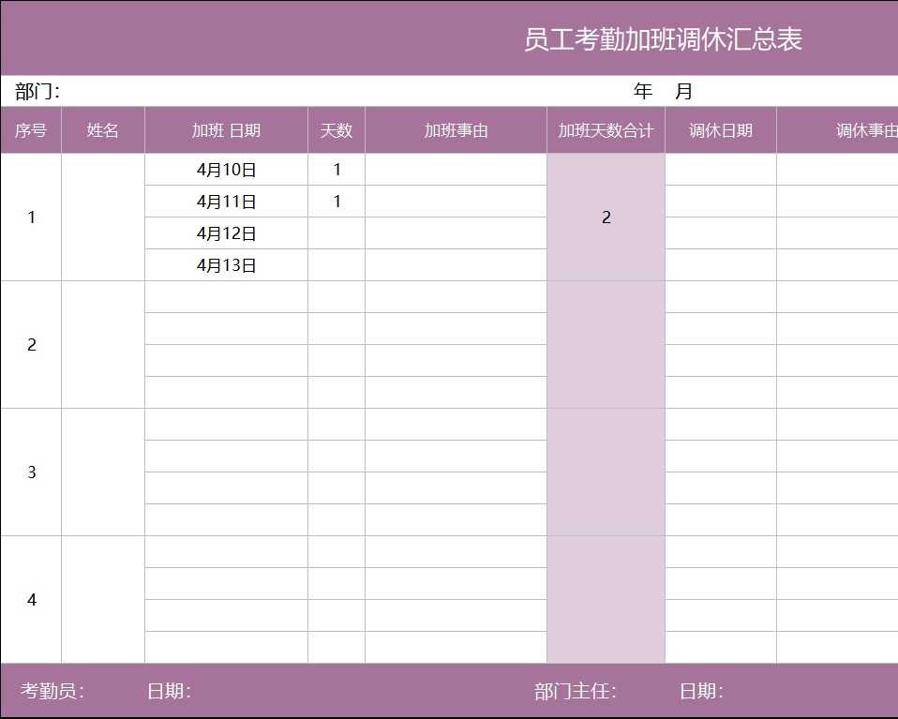Click the 考勤员: footer label
Viewport: 898px width, 719px height.
(52, 692)
